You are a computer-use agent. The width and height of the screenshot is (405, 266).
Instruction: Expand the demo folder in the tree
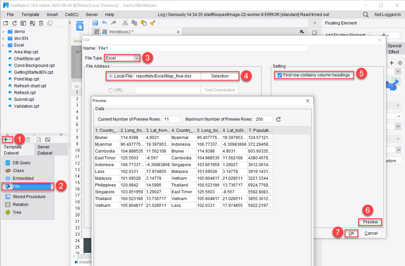coord(4,31)
